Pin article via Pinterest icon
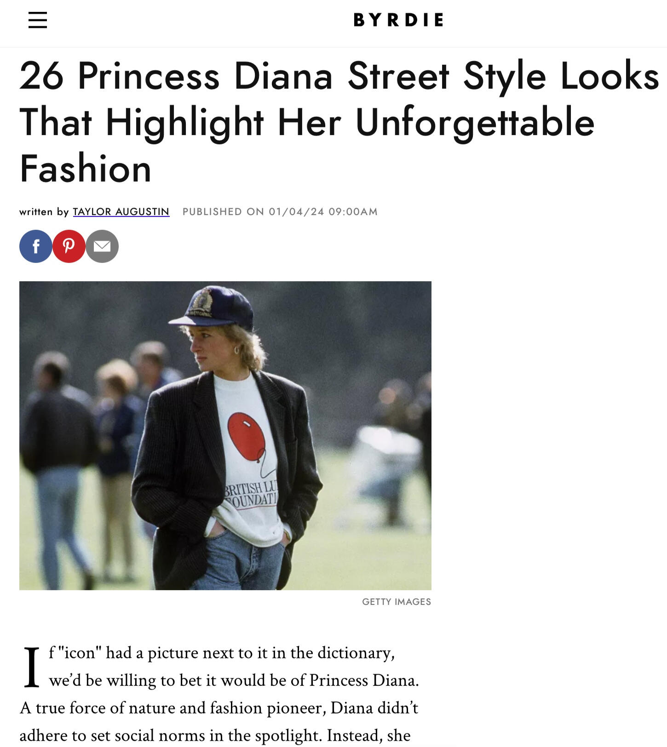Image resolution: width=667 pixels, height=747 pixels. (x=69, y=246)
